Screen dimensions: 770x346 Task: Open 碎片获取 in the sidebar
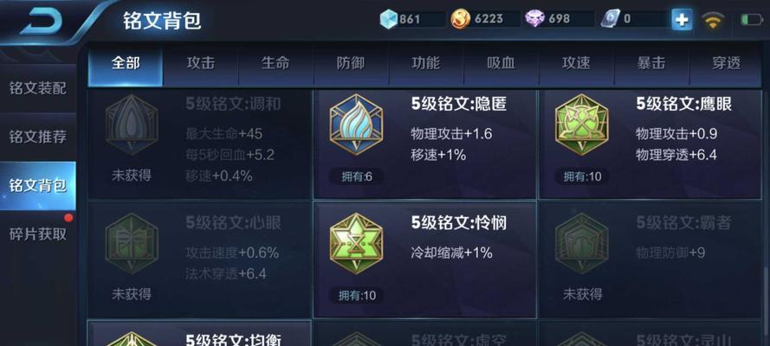click(38, 234)
